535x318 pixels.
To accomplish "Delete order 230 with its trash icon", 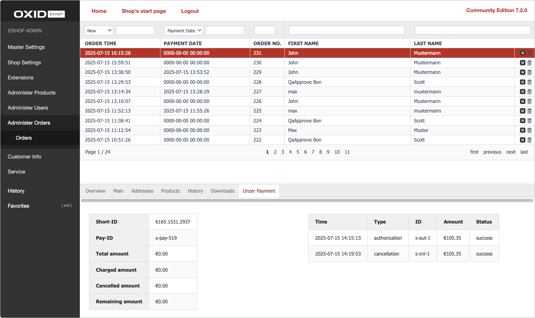I will pyautogui.click(x=530, y=62).
